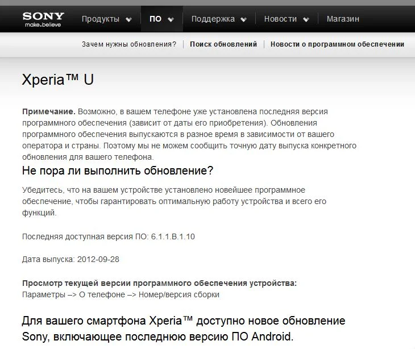415x349 pixels.
Task: Expand the Новости dropdown arrow
Action: pos(306,19)
